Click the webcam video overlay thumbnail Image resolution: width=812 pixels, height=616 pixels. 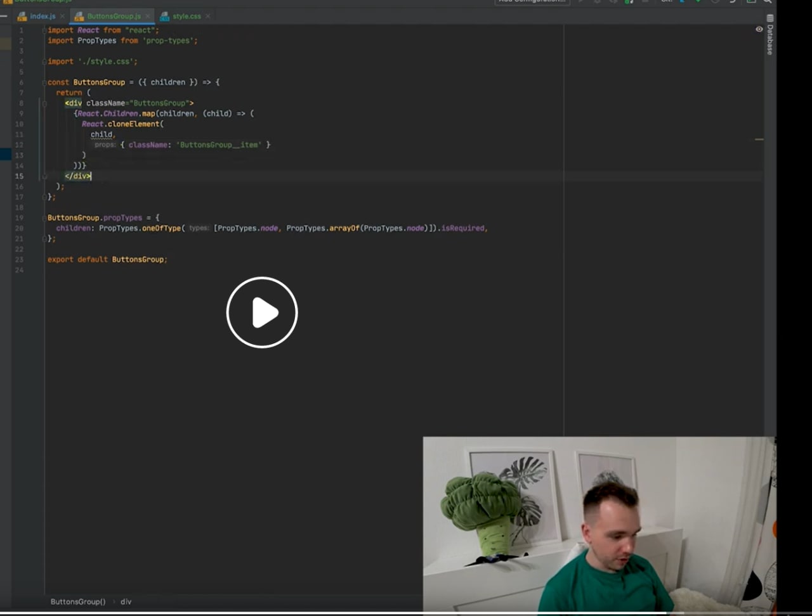click(x=599, y=524)
